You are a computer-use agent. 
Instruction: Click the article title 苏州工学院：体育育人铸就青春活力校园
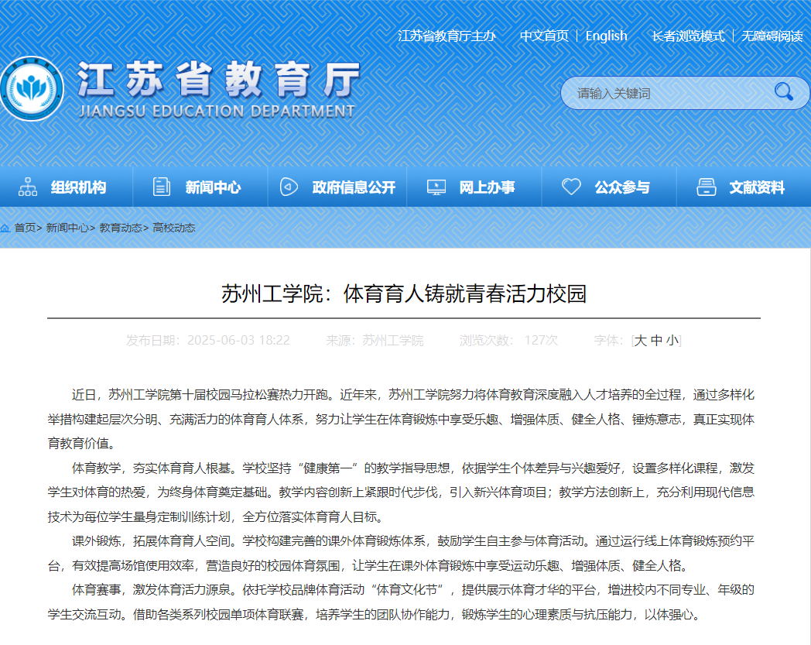pyautogui.click(x=404, y=293)
